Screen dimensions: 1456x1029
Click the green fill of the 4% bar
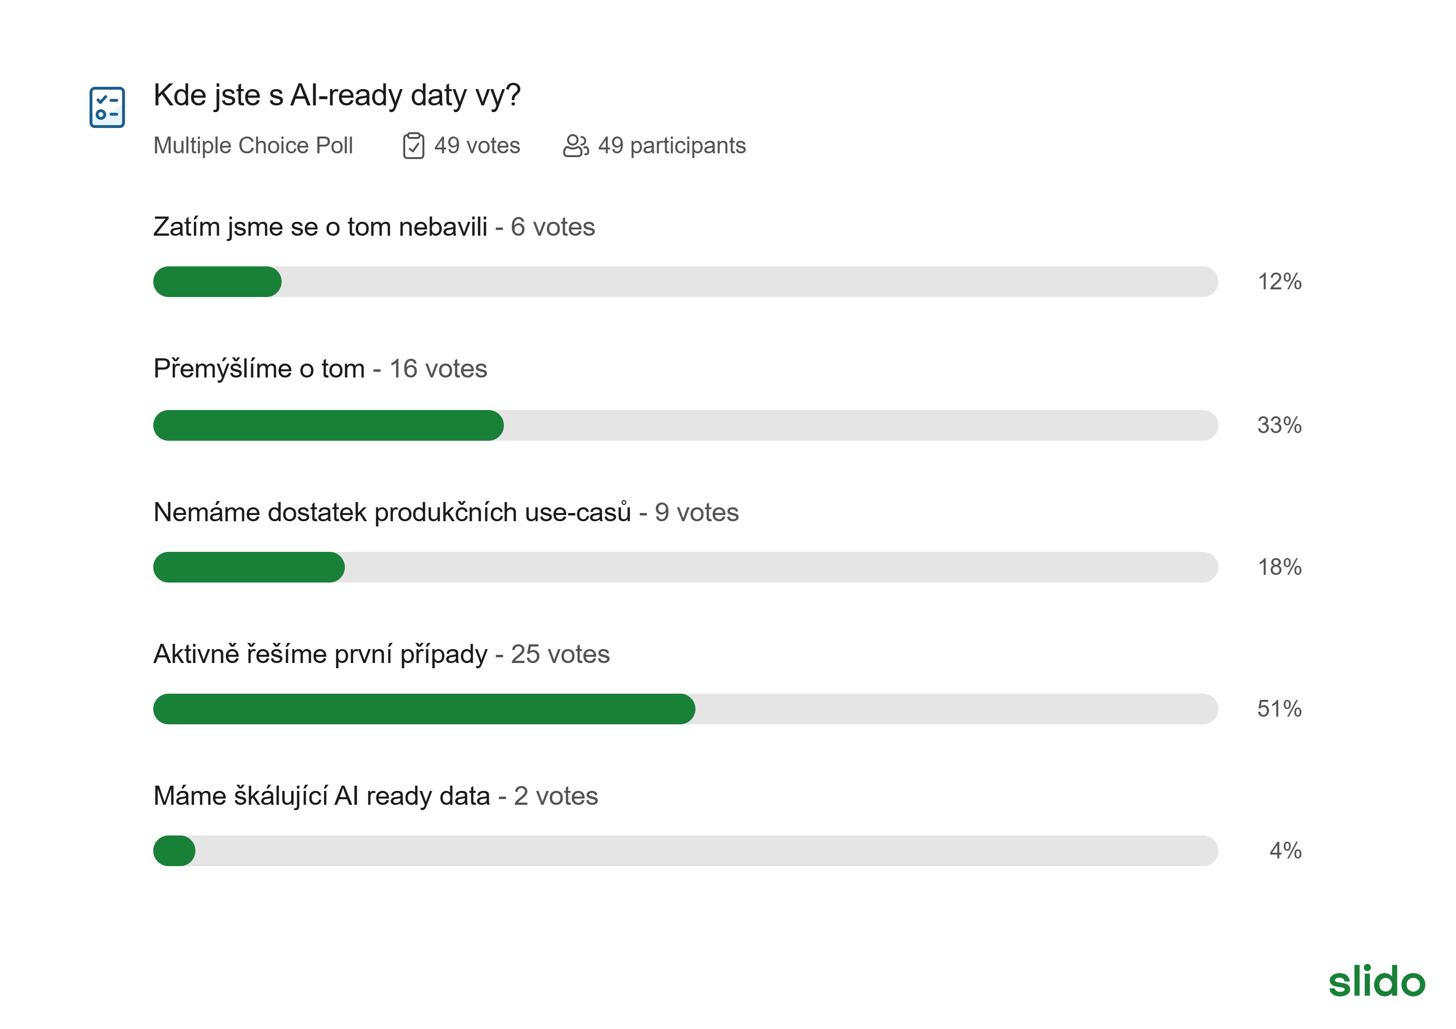174,851
